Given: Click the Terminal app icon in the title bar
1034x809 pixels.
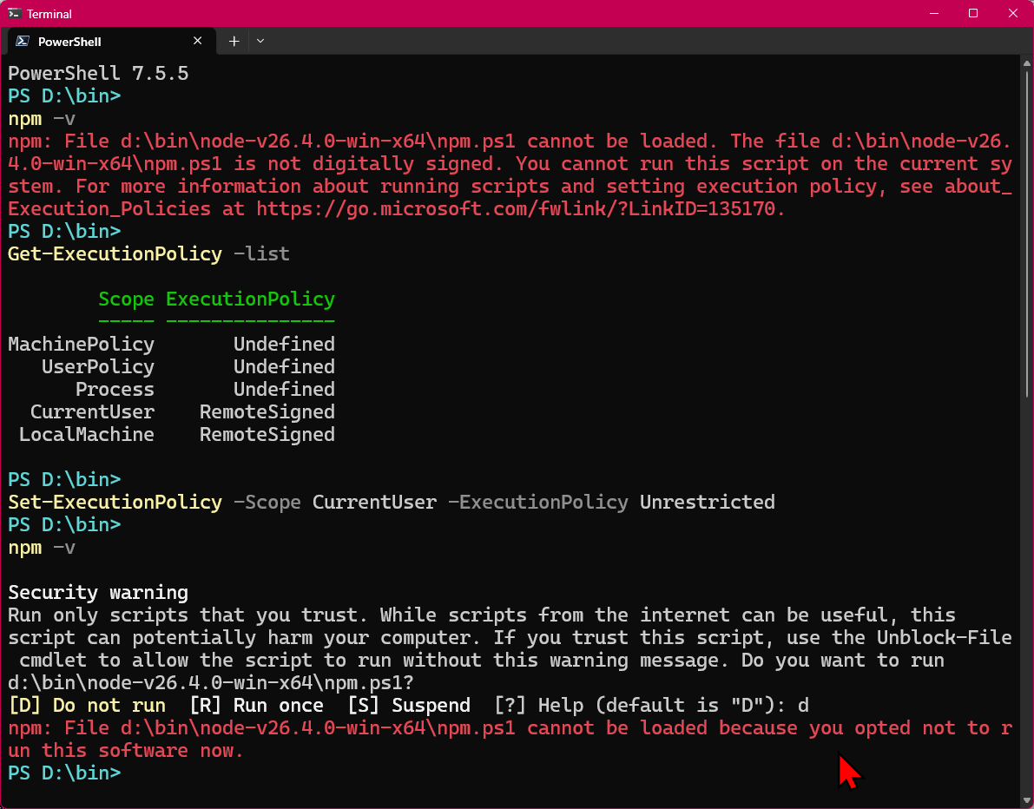Looking at the screenshot, I should 14,13.
